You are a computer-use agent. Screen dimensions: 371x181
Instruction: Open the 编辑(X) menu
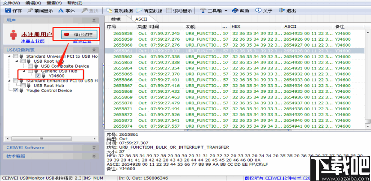[x=33, y=3]
